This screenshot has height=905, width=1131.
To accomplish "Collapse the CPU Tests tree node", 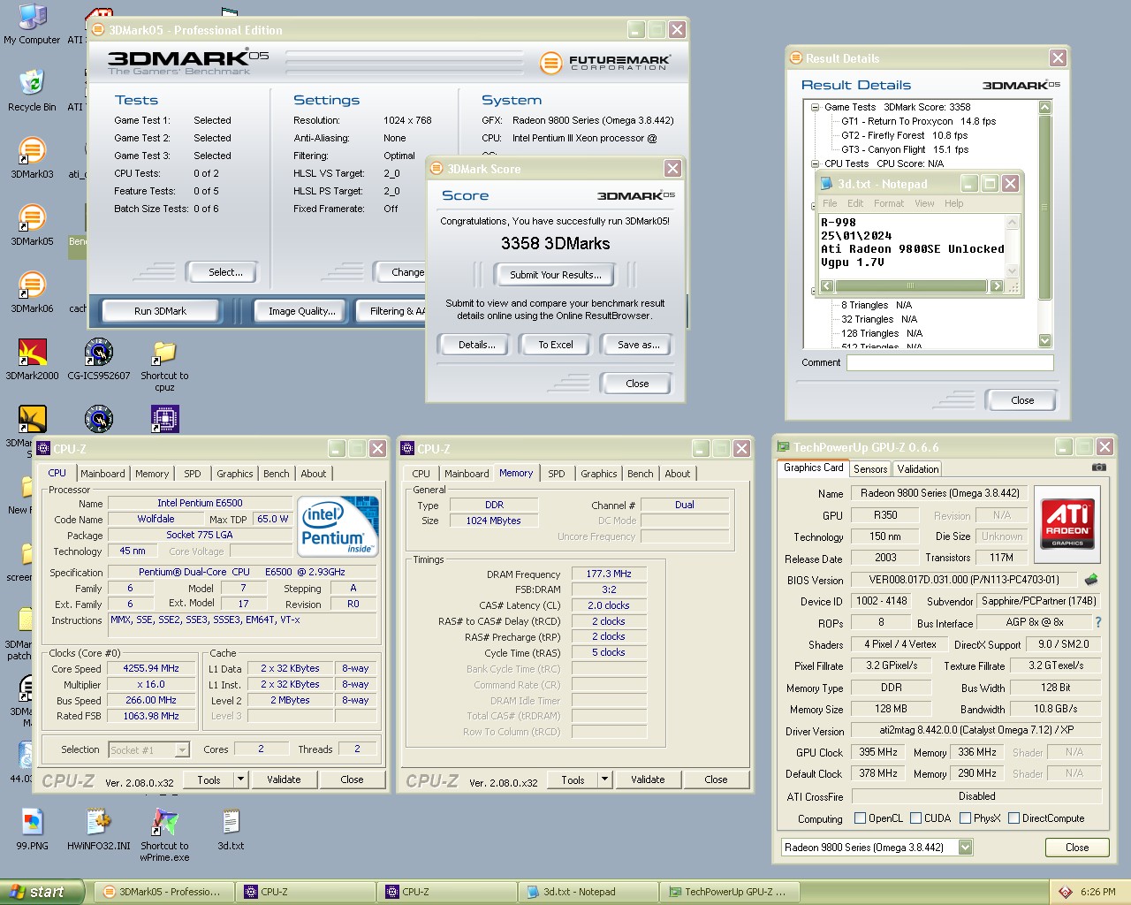I will point(815,164).
